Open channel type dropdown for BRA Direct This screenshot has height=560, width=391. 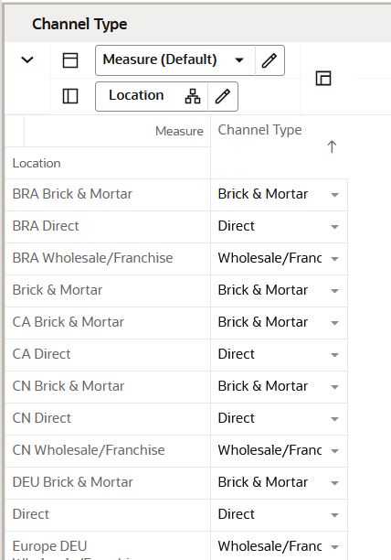(334, 227)
